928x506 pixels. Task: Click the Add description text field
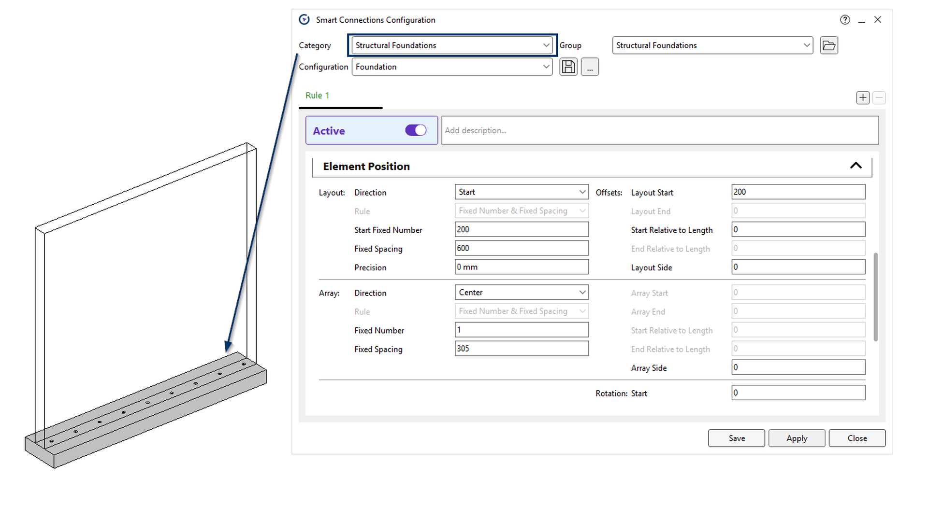(x=659, y=130)
